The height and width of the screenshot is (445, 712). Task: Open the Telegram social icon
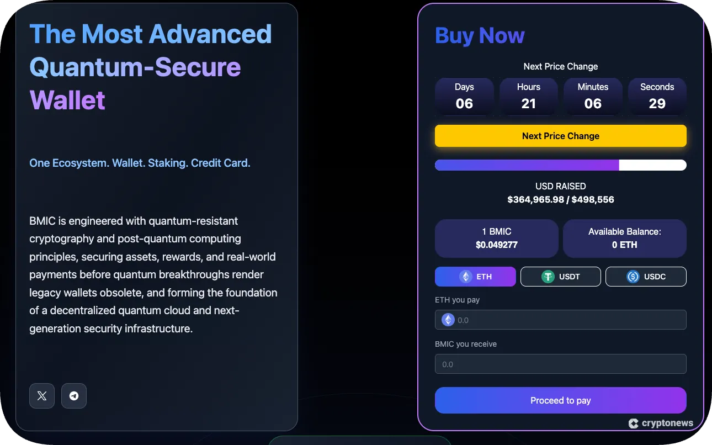[74, 396]
